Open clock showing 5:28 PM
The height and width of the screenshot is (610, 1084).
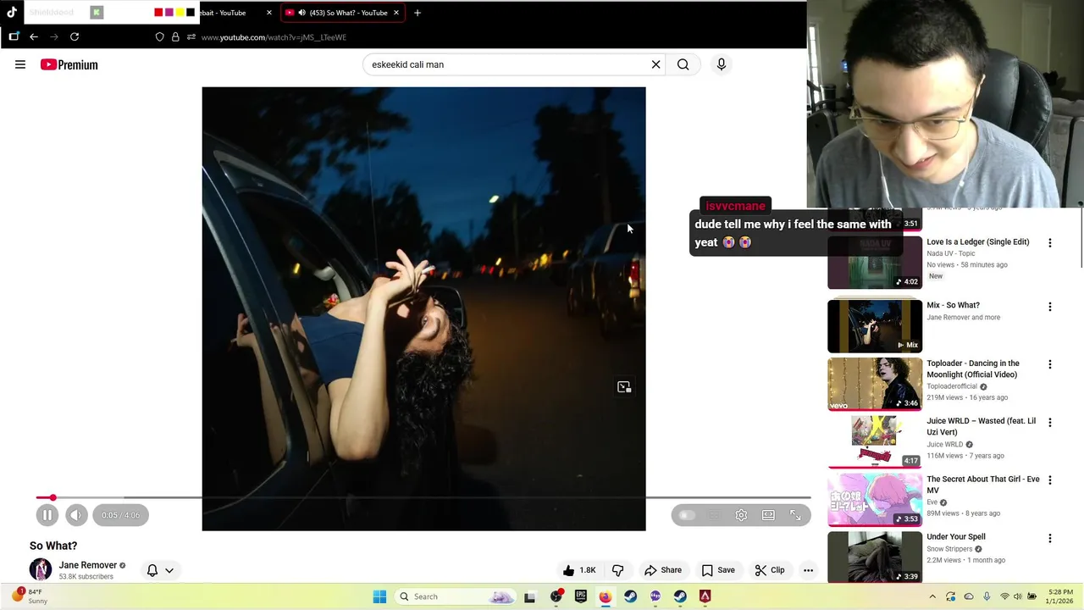click(1060, 596)
